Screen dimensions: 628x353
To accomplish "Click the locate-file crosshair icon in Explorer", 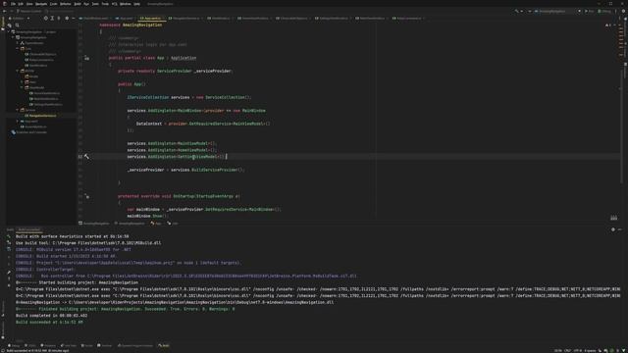I will point(46,18).
